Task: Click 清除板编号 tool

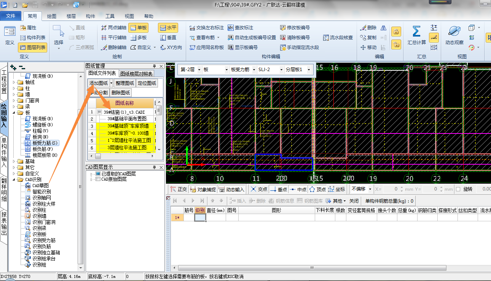Action: [x=295, y=38]
